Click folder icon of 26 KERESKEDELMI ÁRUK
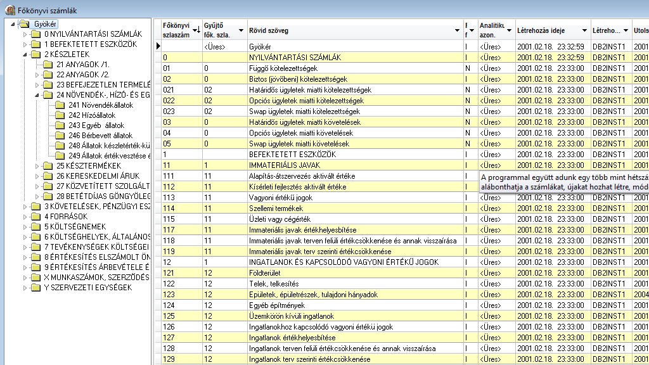The width and height of the screenshot is (649, 365). [x=48, y=176]
